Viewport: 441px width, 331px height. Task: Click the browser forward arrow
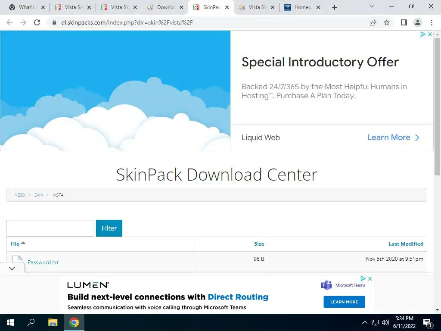tap(23, 22)
